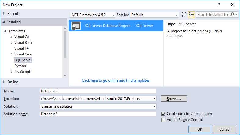Image resolution: width=240 pixels, height=135 pixels.
Task: Select Visual Basic templates label
Action: pos(24,43)
